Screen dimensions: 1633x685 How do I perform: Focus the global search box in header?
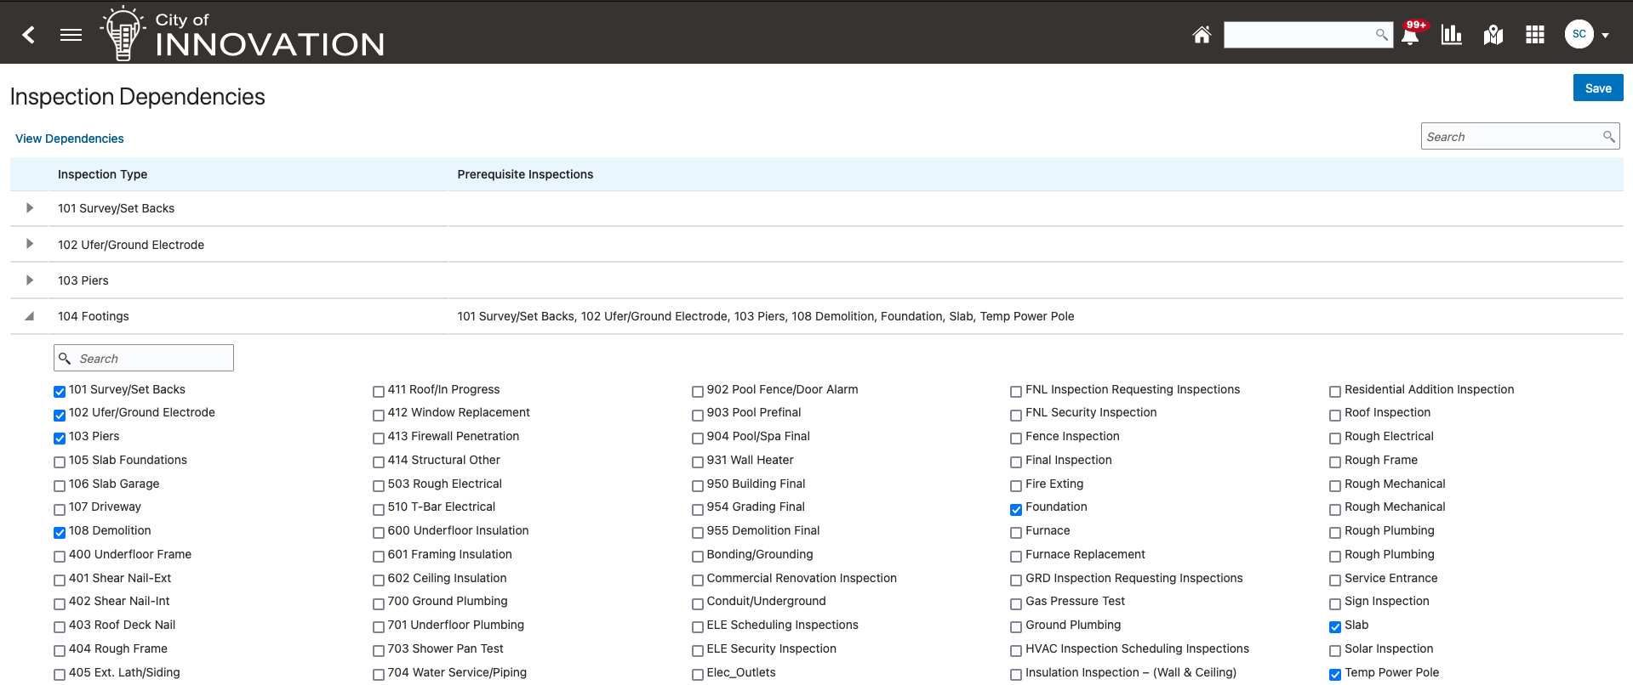tap(1299, 35)
